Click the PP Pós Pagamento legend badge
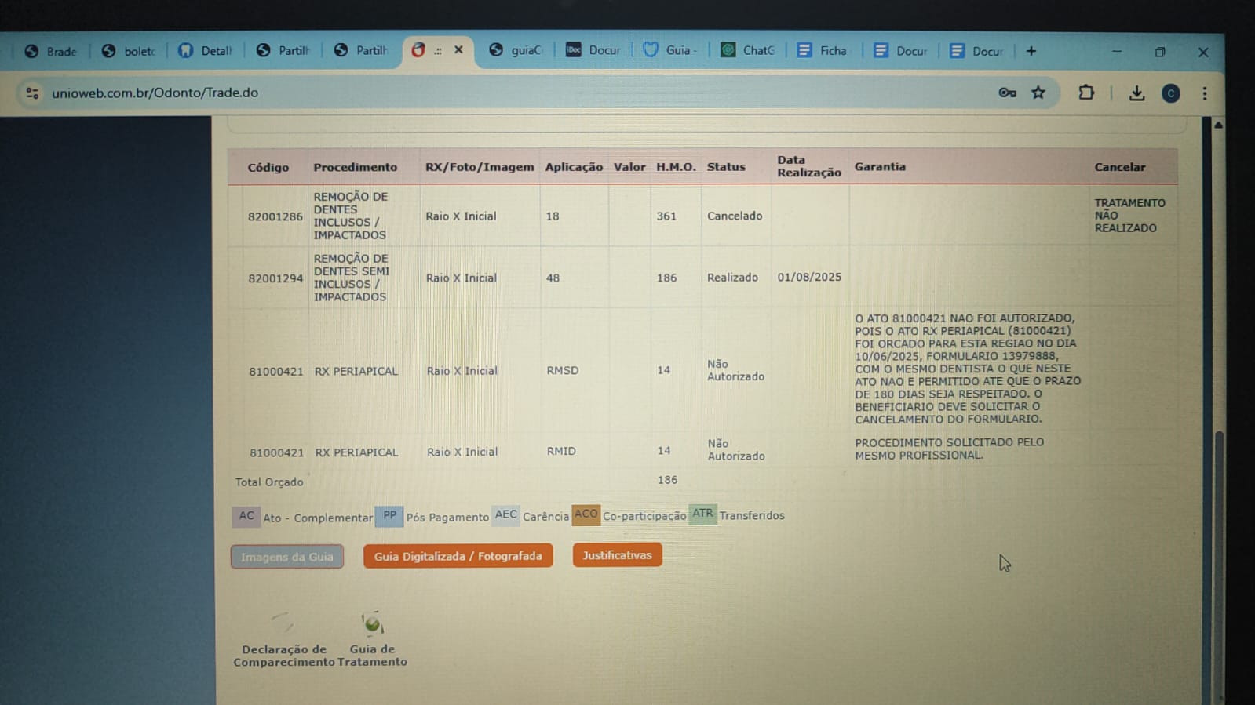Viewport: 1255px width, 705px height. 389,515
